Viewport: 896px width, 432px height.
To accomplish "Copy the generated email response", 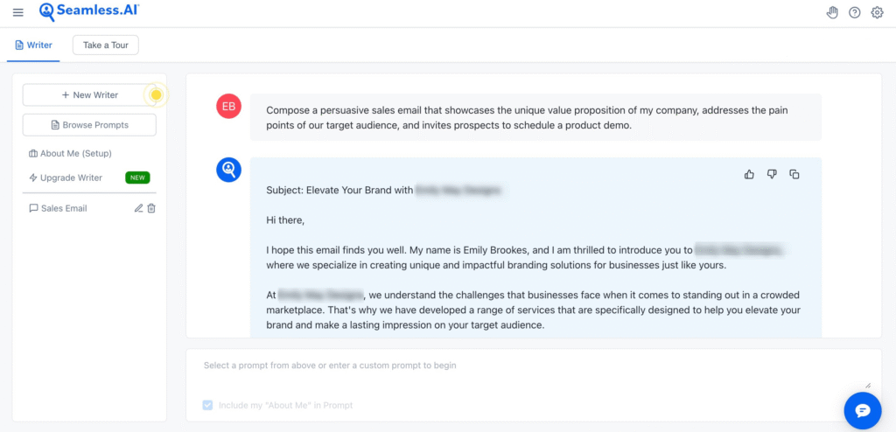I will 794,174.
